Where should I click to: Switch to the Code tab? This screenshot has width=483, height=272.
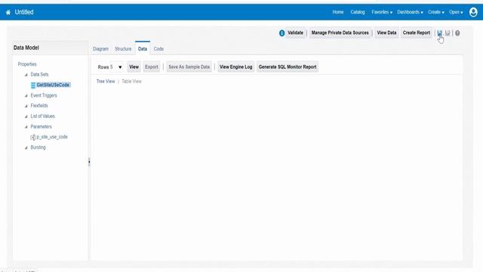click(x=158, y=48)
